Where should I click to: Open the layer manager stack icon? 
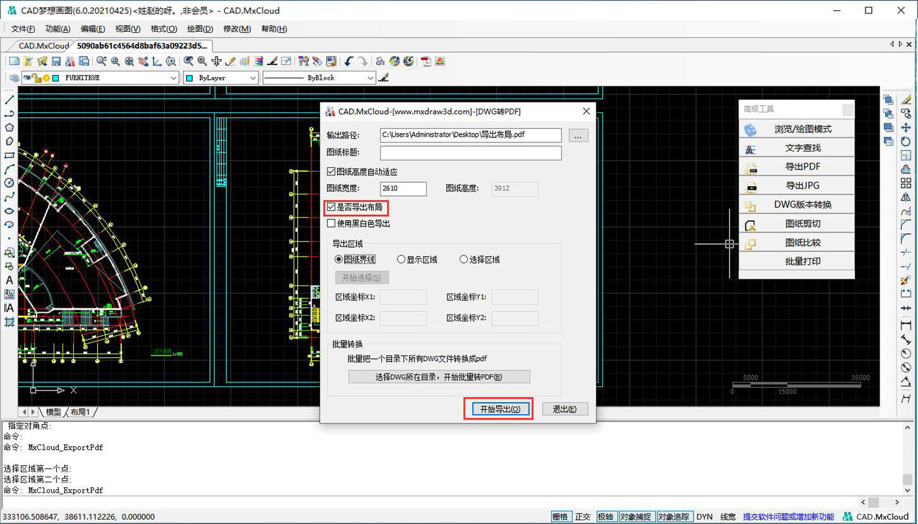click(14, 78)
